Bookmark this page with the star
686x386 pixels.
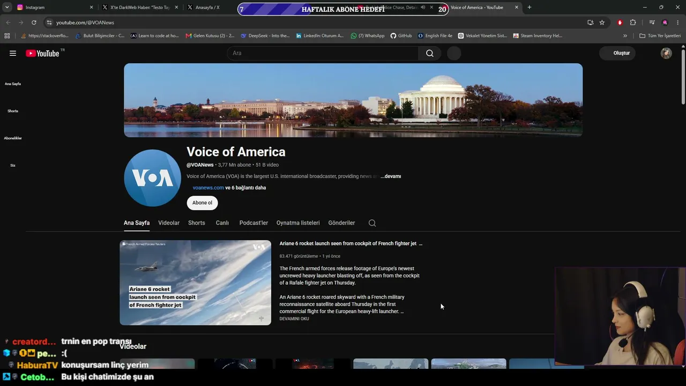[x=602, y=23]
